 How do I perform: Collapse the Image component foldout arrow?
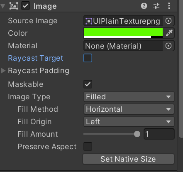click(3, 6)
